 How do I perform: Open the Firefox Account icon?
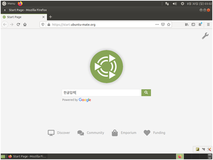pyautogui.click(x=200, y=25)
